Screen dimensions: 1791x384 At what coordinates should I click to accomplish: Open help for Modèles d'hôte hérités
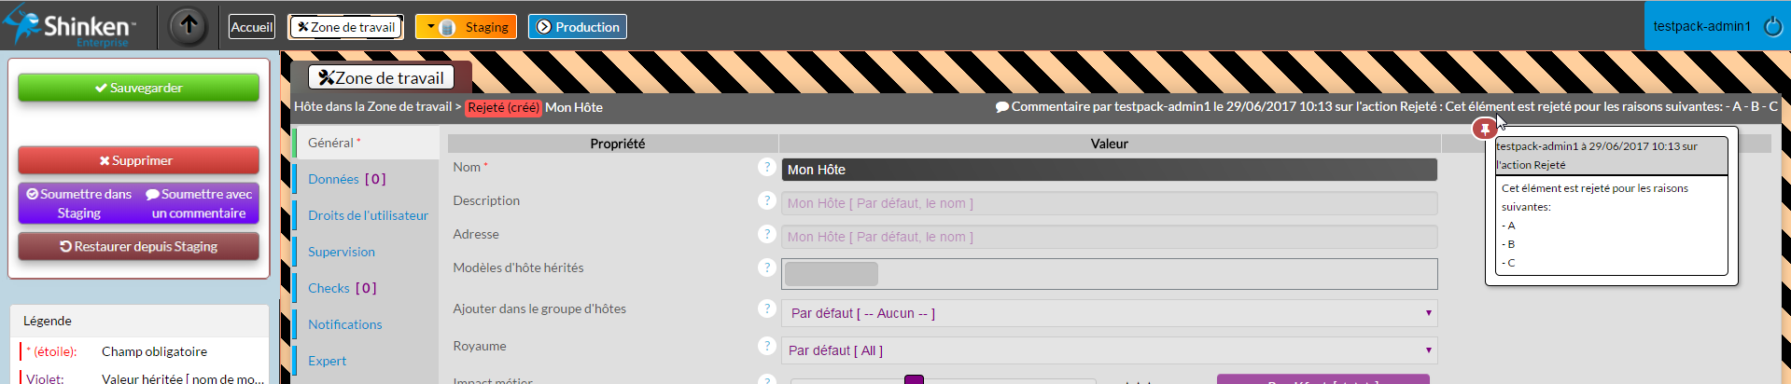pyautogui.click(x=767, y=267)
